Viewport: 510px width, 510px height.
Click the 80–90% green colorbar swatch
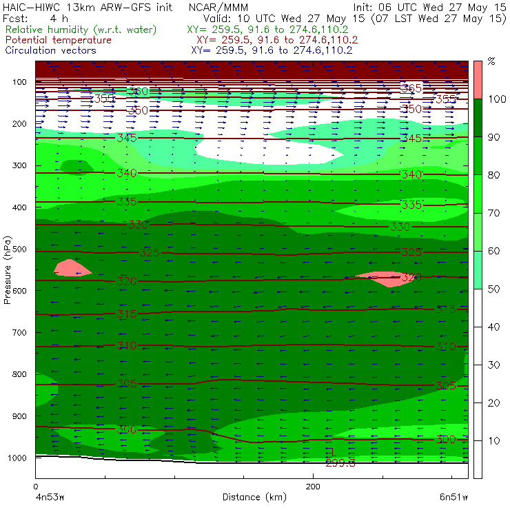(478, 156)
